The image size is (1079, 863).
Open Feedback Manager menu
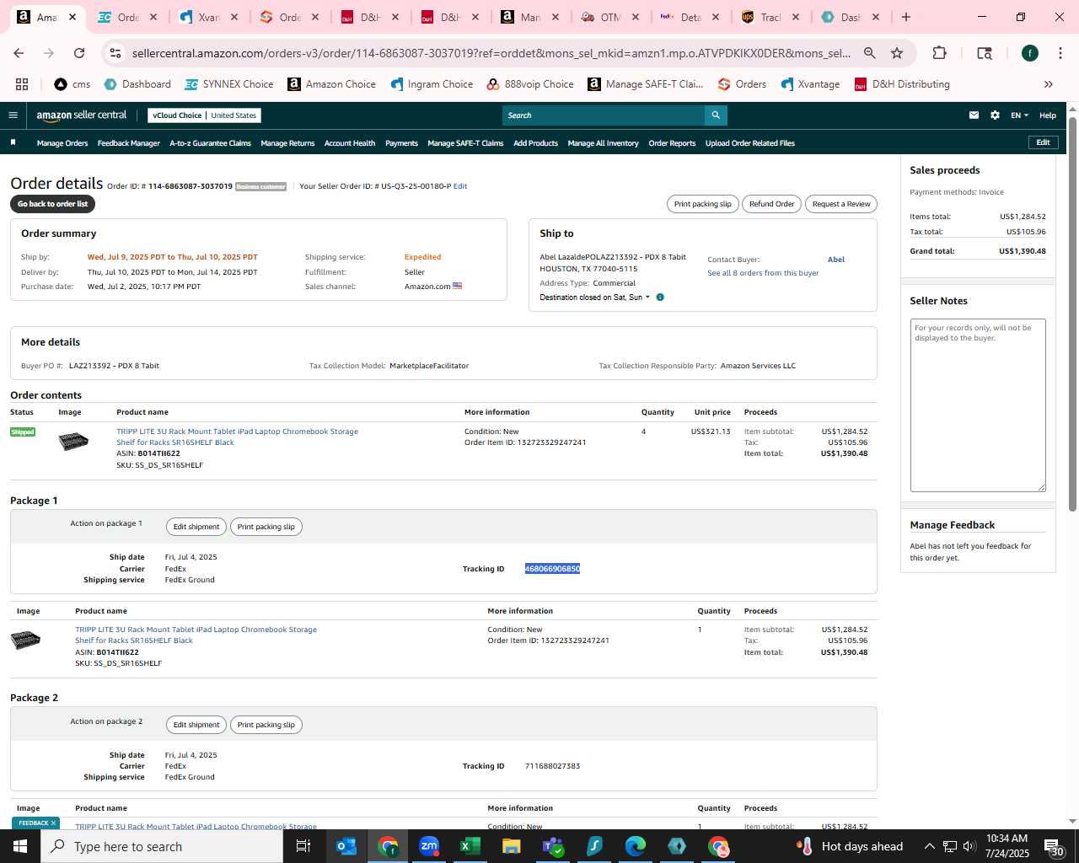point(129,143)
